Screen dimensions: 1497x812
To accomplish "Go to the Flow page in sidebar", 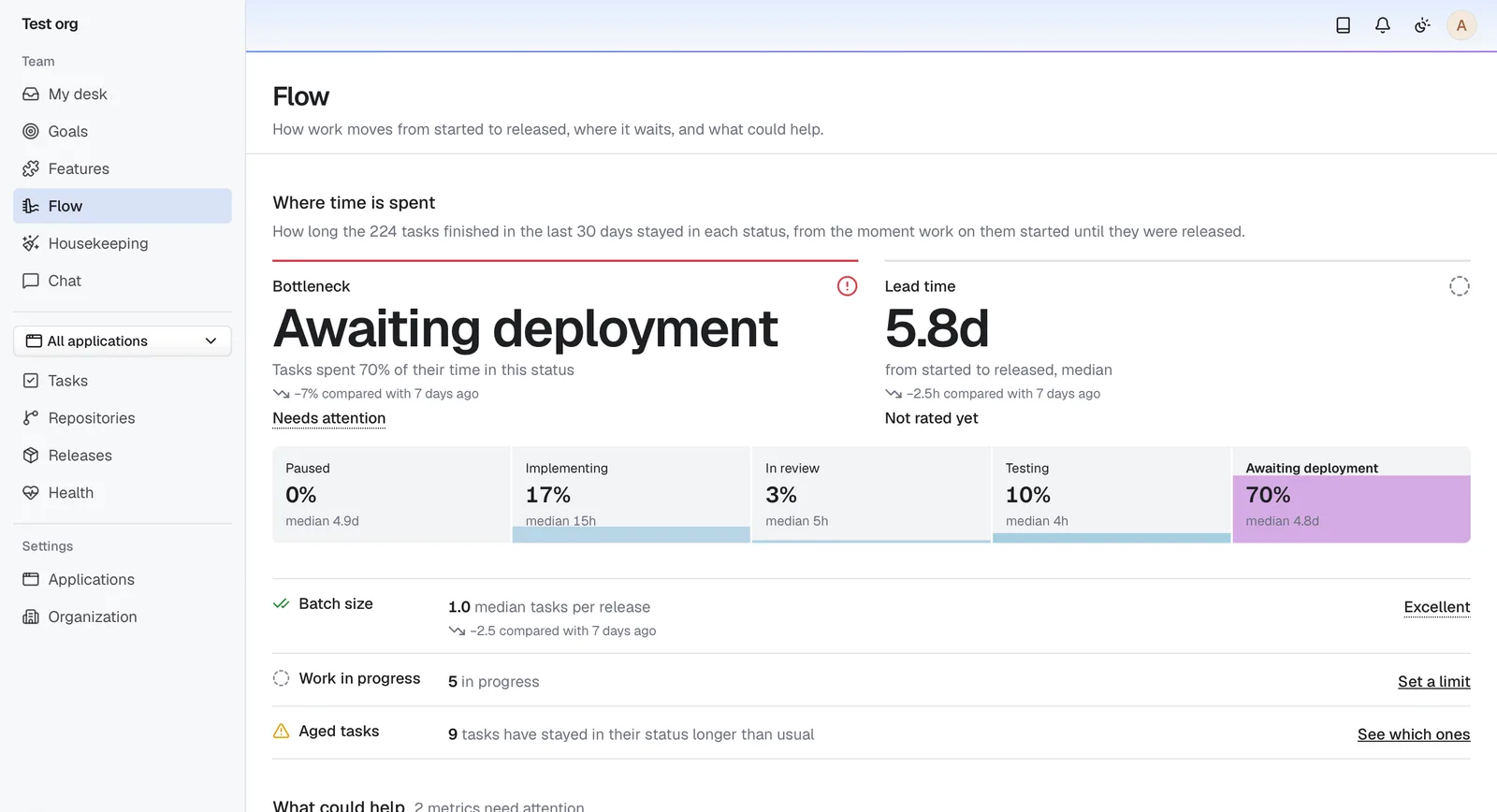I will (x=123, y=206).
